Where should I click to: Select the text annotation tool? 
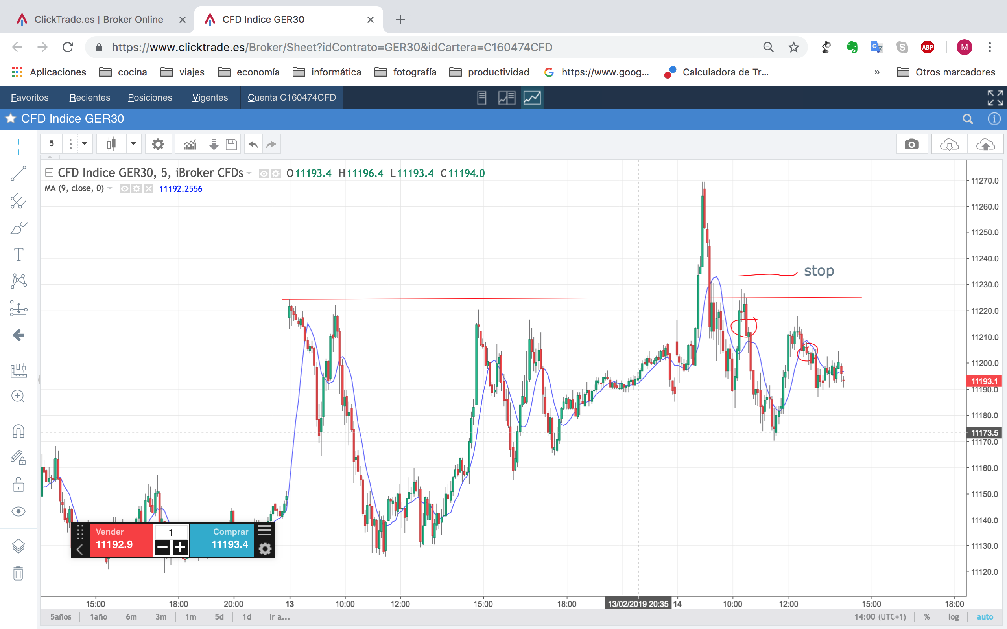pyautogui.click(x=18, y=254)
